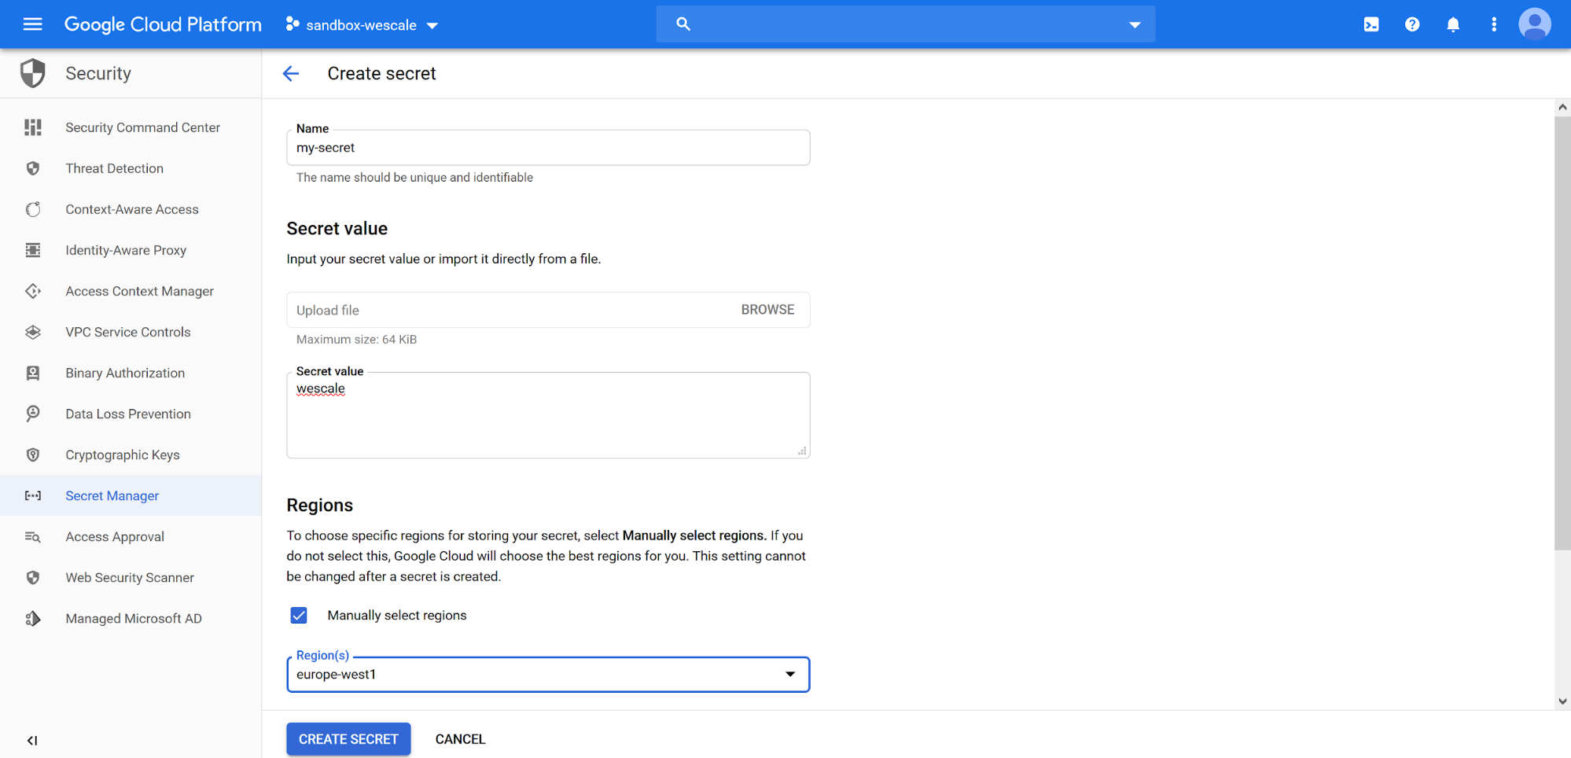Open the three-dot settings menu
Image resolution: width=1571 pixels, height=758 pixels.
1494,24
